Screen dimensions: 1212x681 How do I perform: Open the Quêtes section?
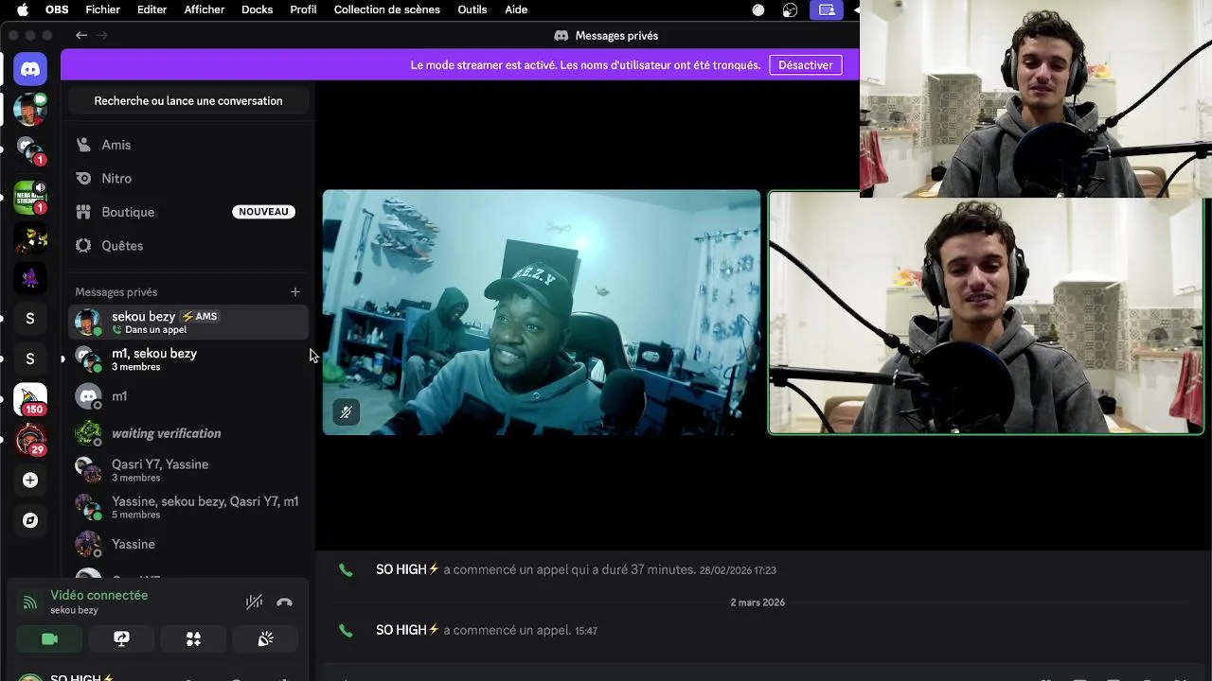click(x=188, y=245)
